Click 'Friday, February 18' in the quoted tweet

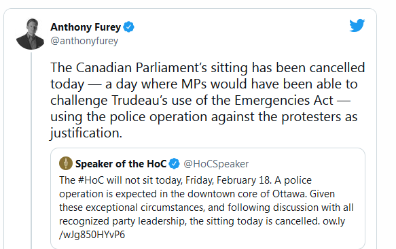[228, 180]
